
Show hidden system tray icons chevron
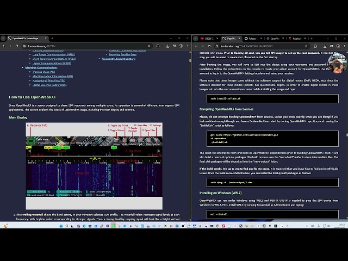[x=307, y=226]
